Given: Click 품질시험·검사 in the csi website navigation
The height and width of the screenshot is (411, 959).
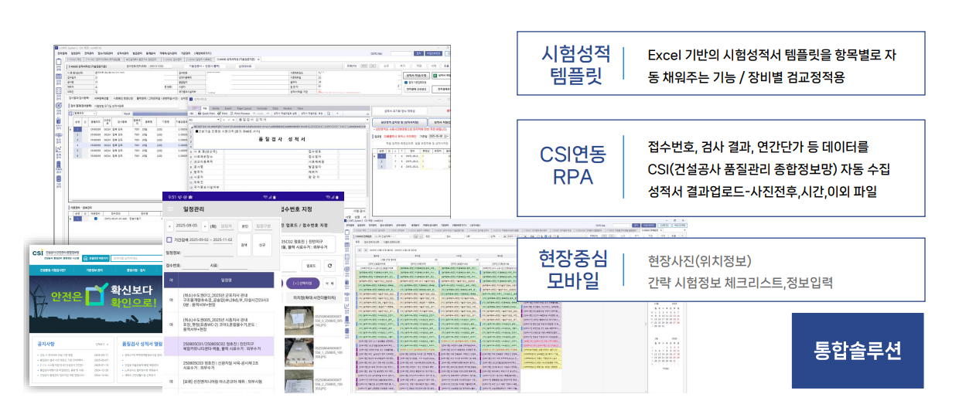Looking at the screenshot, I should (135, 270).
